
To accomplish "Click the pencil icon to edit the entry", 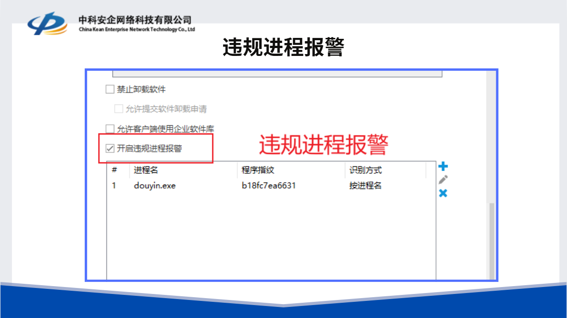I will pyautogui.click(x=443, y=180).
